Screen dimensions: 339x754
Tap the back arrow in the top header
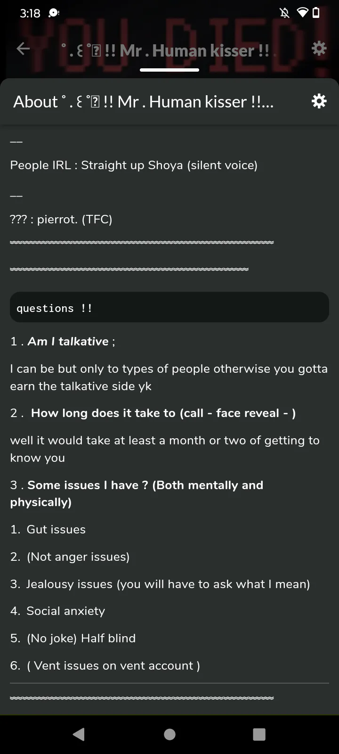[x=23, y=49]
